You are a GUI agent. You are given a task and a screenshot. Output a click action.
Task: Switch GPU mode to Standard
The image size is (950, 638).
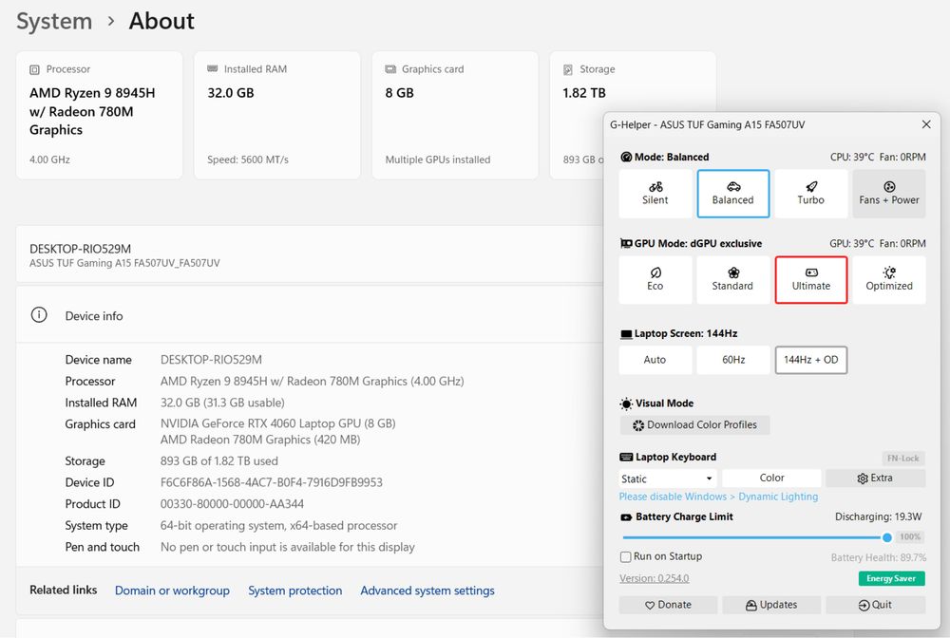coord(733,280)
